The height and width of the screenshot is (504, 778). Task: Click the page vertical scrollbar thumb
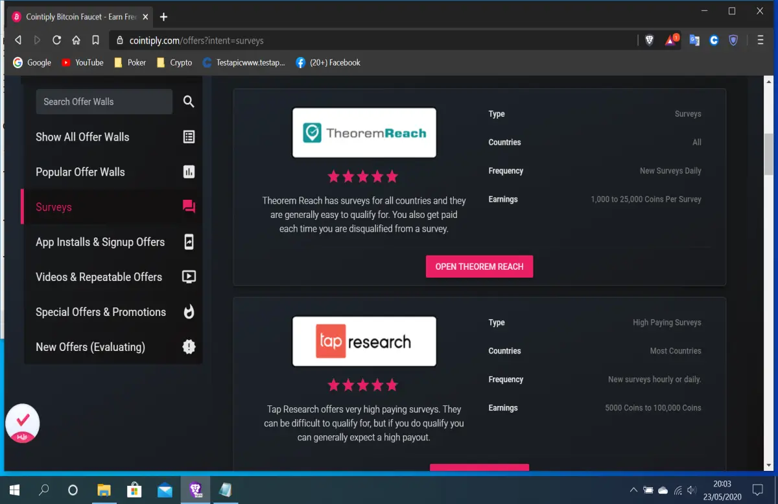(769, 154)
